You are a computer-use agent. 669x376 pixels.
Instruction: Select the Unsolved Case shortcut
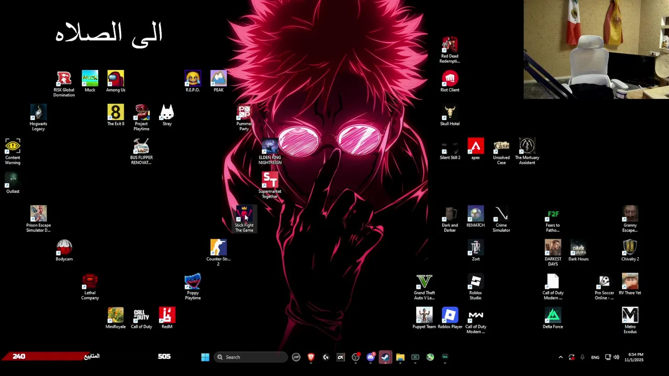click(x=501, y=151)
